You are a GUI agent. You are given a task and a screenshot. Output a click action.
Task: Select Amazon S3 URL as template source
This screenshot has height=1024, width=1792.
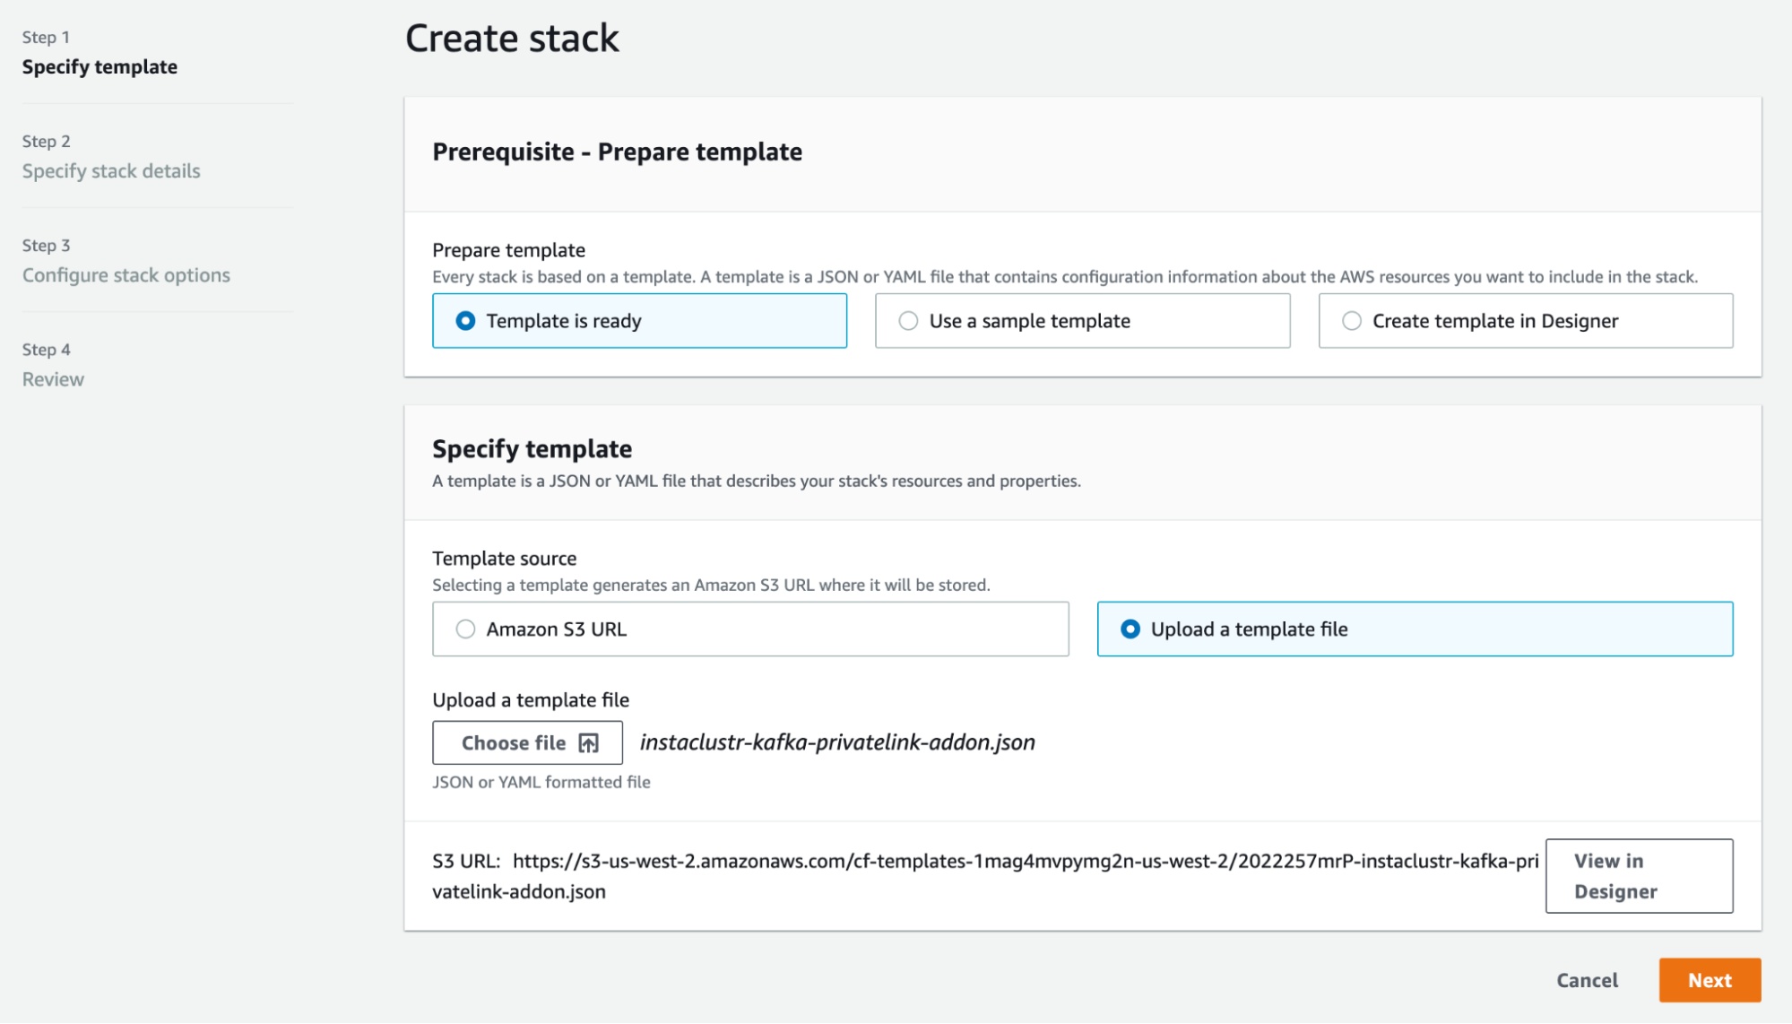pyautogui.click(x=465, y=629)
